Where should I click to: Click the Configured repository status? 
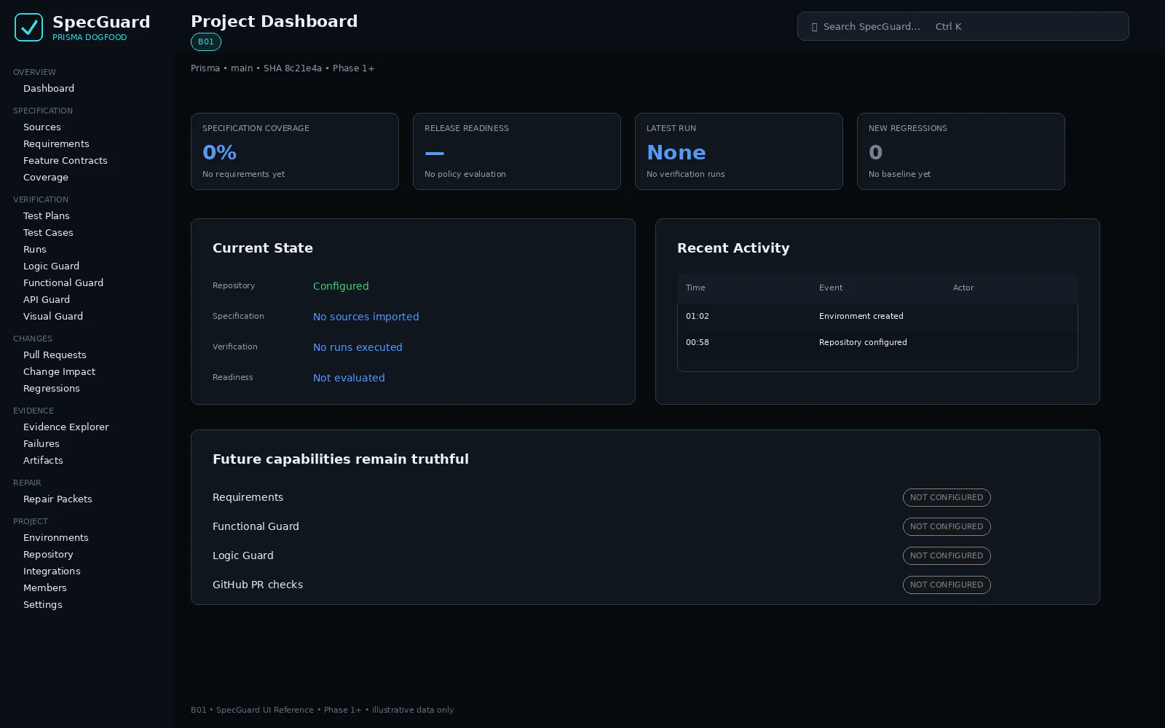point(341,286)
